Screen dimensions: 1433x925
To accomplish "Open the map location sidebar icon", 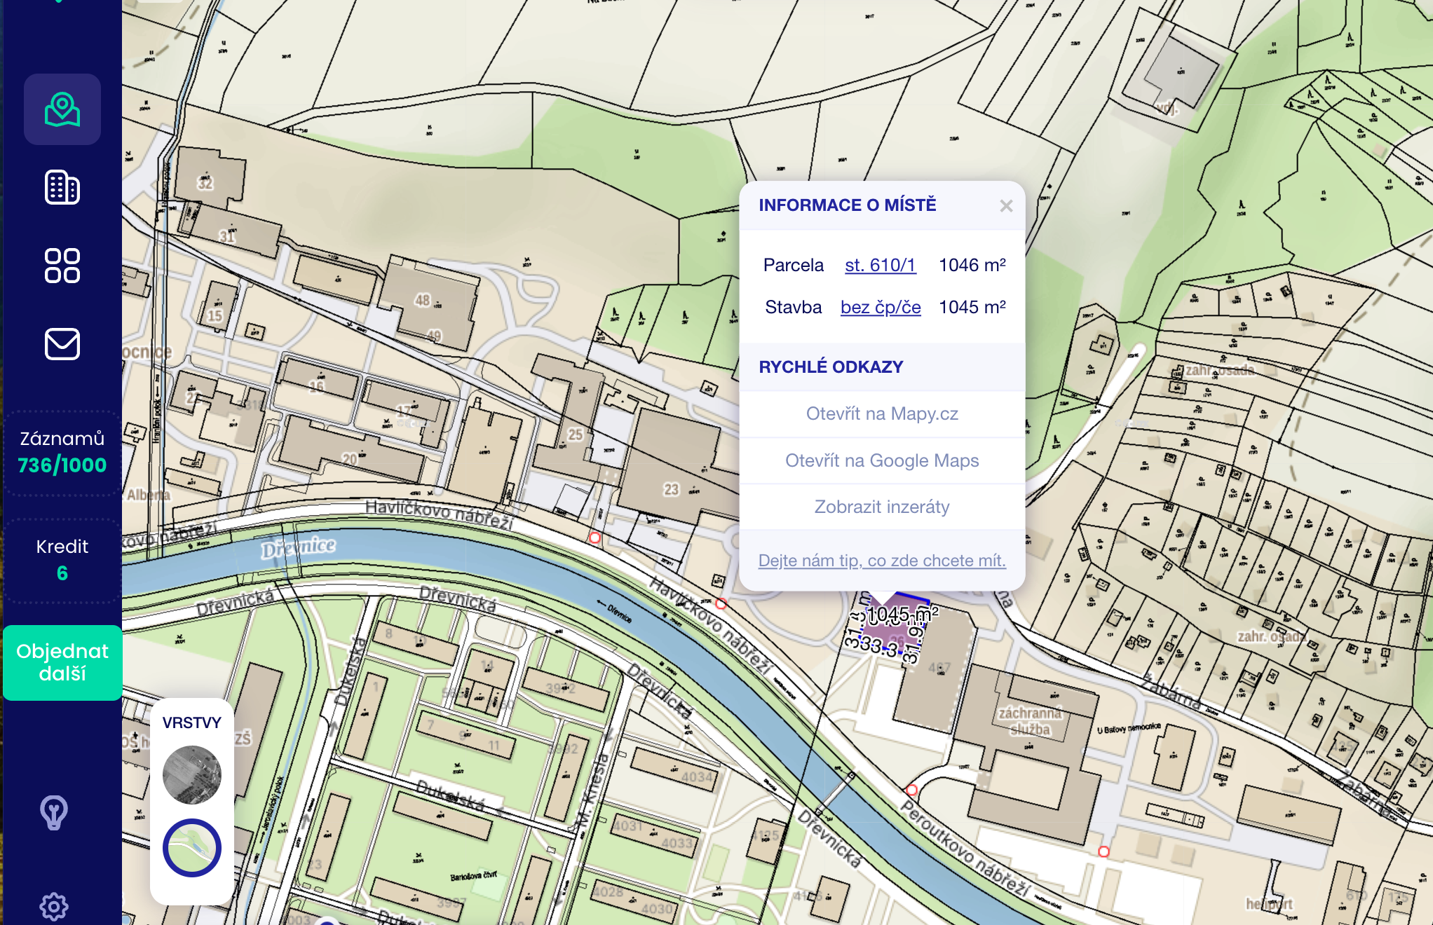I will 62,109.
